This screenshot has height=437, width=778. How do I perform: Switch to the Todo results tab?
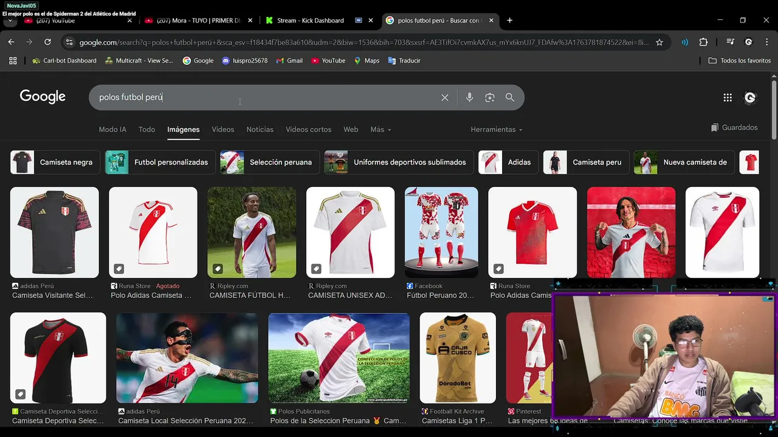[x=146, y=130]
